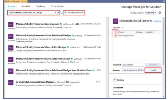Image resolution: width=168 pixels, height=100 pixels.
Task: Click verified badge next to Sqlite.Design package
Action: [68, 47]
